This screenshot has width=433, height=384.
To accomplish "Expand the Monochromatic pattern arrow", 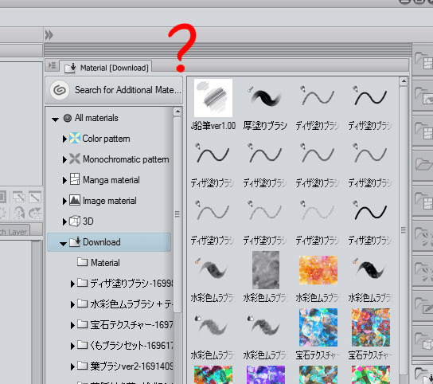I will 64,159.
